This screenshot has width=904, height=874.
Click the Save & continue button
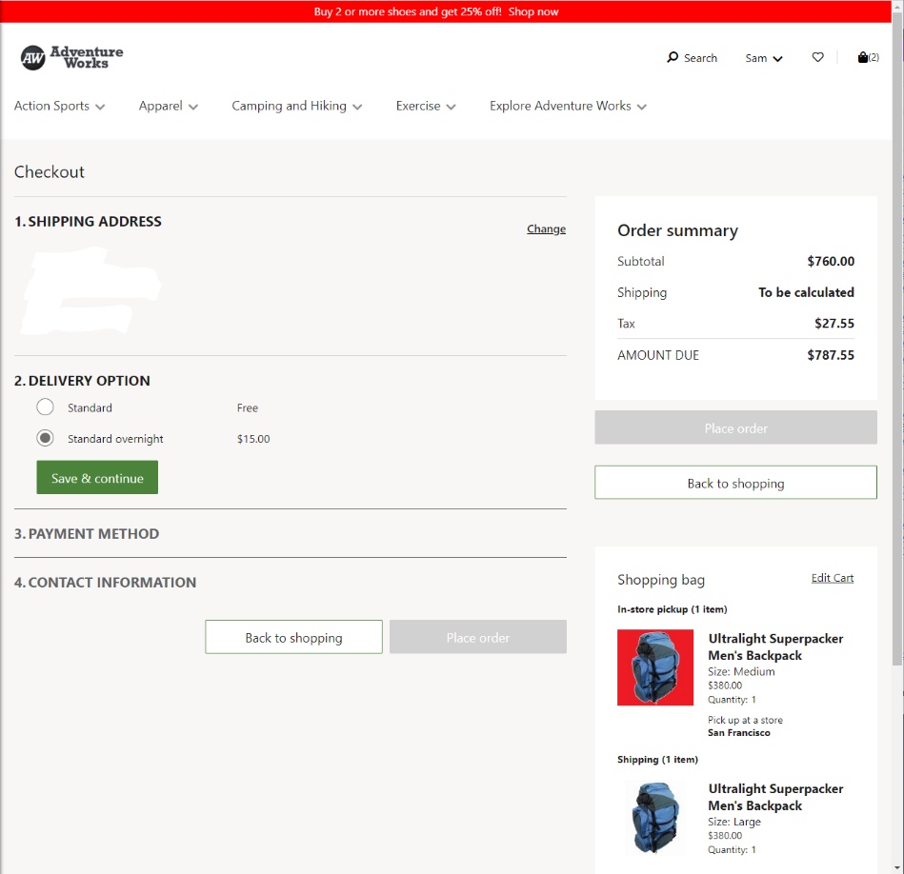(97, 478)
